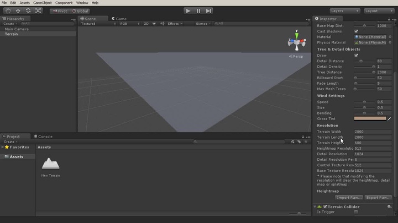The image size is (398, 223).
Task: Click the Step frame button
Action: coord(208,11)
